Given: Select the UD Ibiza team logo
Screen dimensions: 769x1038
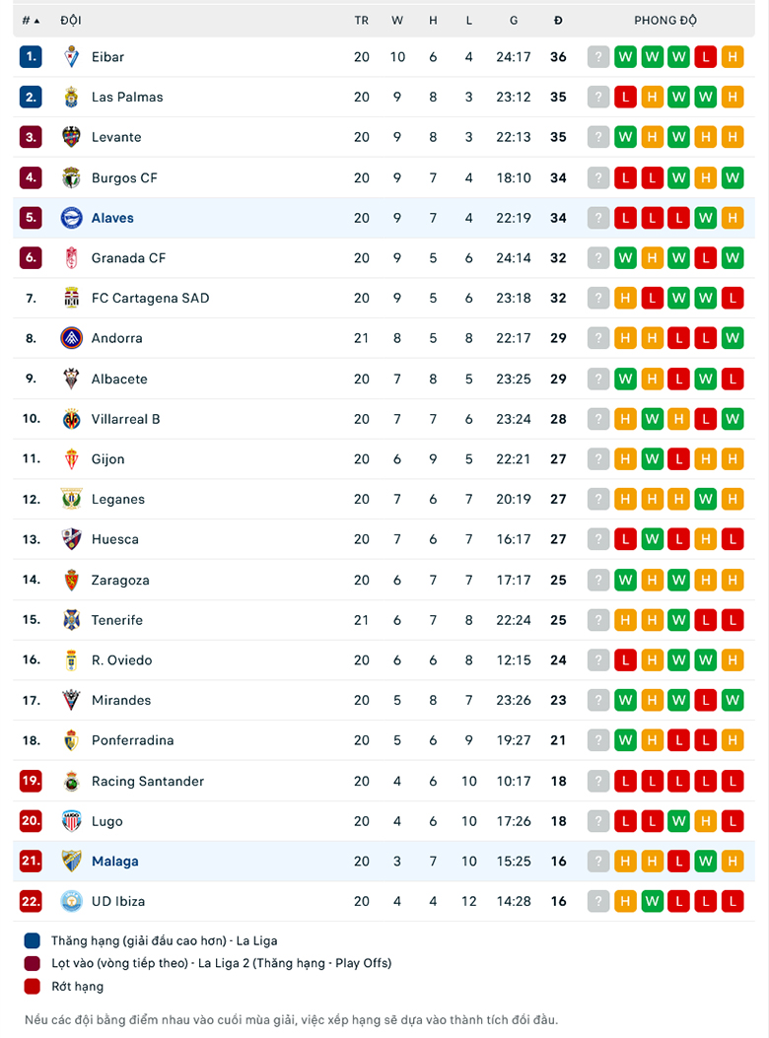Looking at the screenshot, I should pos(72,902).
